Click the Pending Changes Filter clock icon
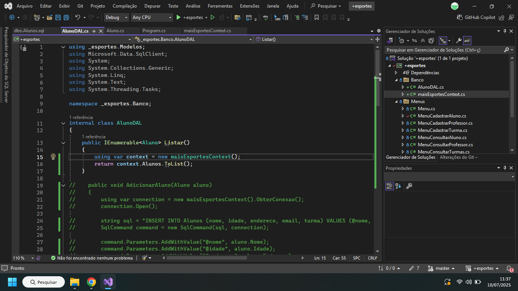This screenshot has height=291, width=518. click(402, 41)
